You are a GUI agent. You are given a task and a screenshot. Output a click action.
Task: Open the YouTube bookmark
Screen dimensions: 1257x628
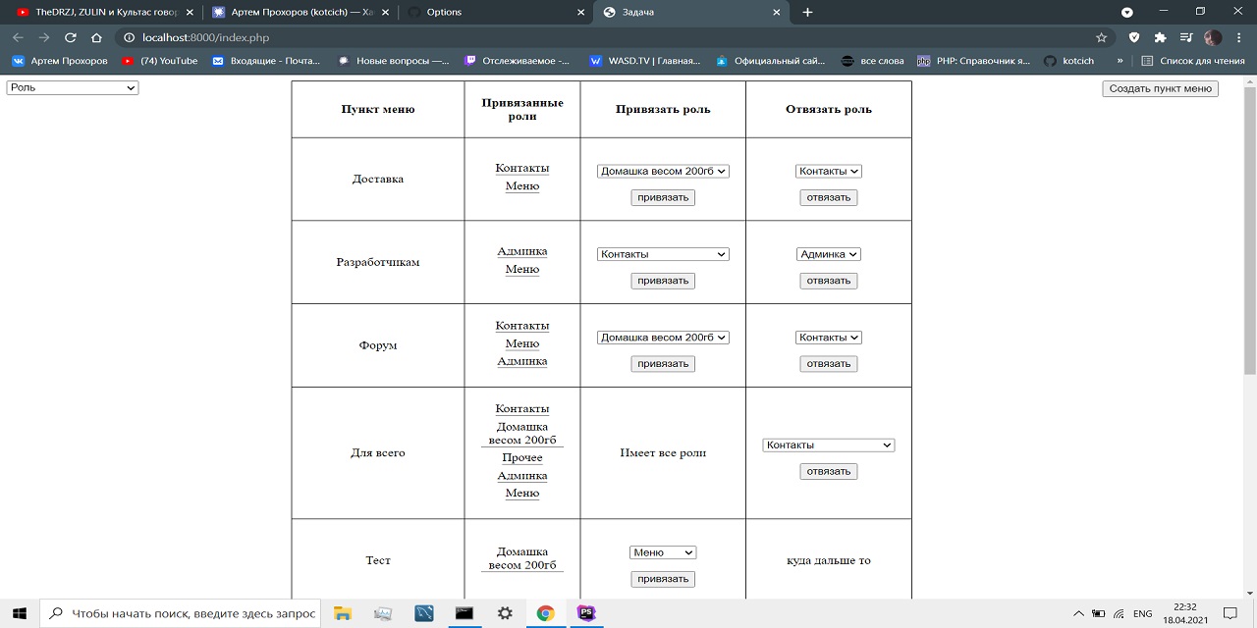(x=160, y=61)
